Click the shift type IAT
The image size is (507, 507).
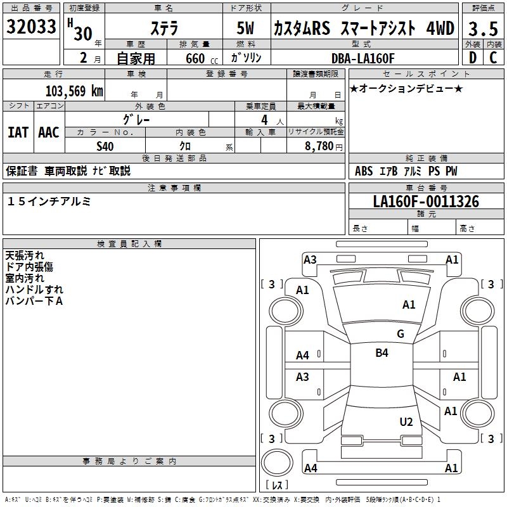click(18, 132)
